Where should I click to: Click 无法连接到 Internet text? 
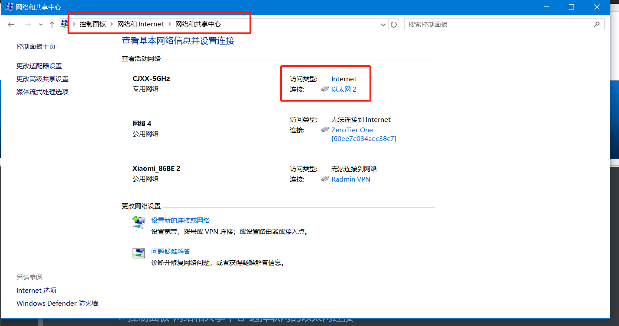[361, 120]
